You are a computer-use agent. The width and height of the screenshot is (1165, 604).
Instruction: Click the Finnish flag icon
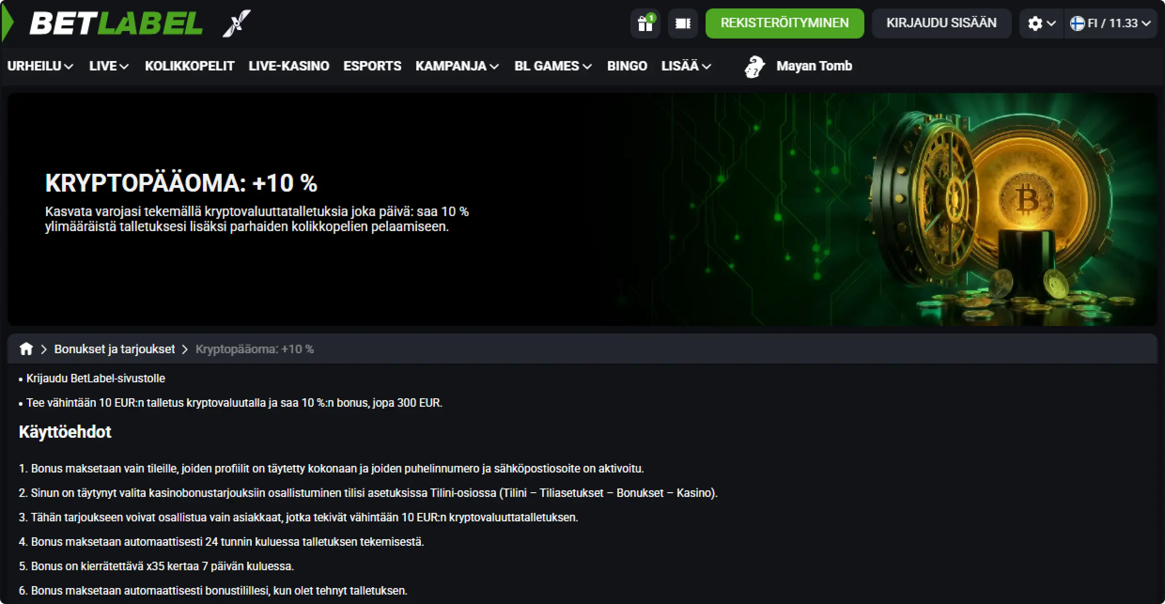1077,23
